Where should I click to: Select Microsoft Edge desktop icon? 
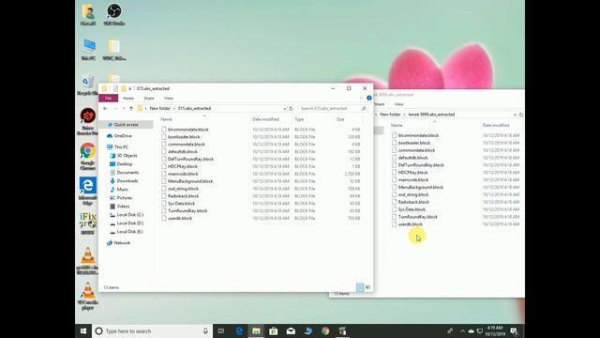point(87,190)
